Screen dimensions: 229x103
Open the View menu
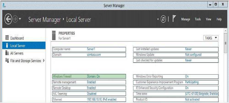point(208,19)
